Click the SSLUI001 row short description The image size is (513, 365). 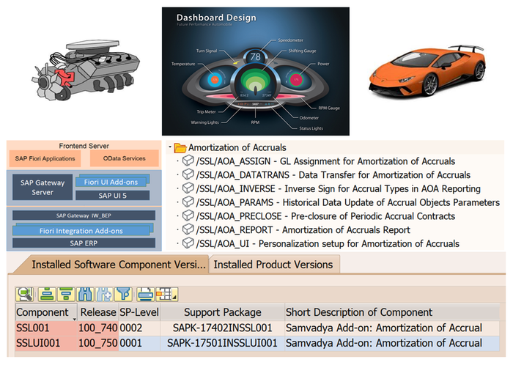pos(392,344)
